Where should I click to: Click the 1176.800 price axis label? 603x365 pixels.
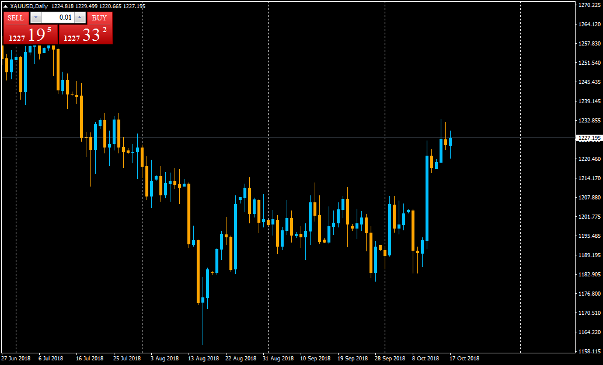click(590, 293)
